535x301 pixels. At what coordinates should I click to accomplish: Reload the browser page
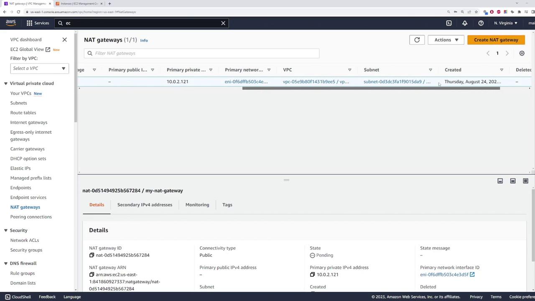click(x=19, y=12)
